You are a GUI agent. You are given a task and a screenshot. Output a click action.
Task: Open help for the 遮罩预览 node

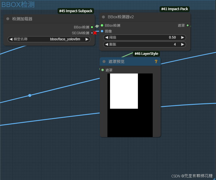pyautogui.click(x=156, y=62)
